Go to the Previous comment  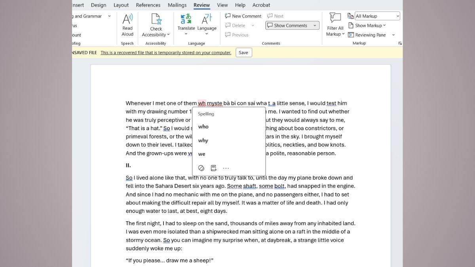coord(237,35)
